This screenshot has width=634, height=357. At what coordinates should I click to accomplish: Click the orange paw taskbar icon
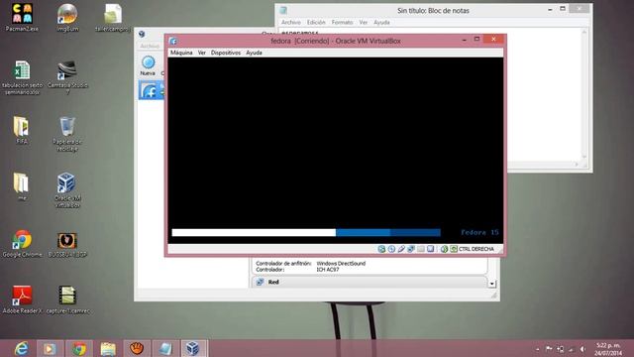coord(137,348)
